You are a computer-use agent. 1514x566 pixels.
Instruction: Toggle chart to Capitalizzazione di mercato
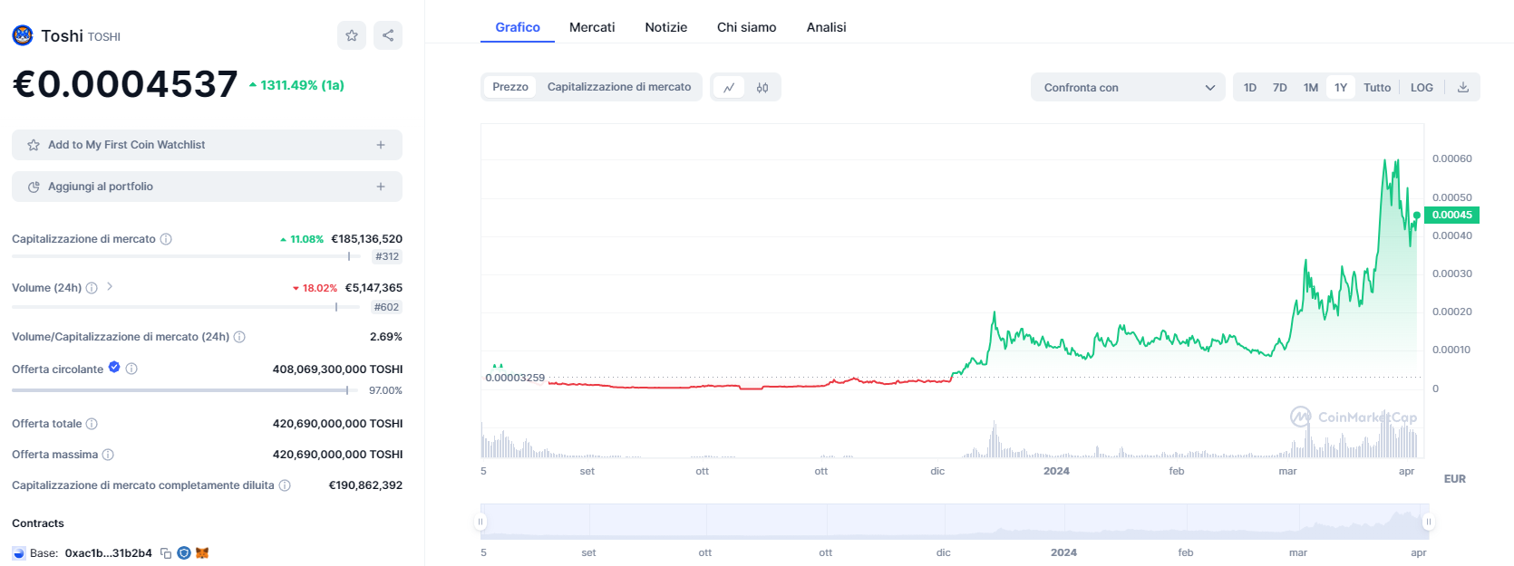[619, 87]
